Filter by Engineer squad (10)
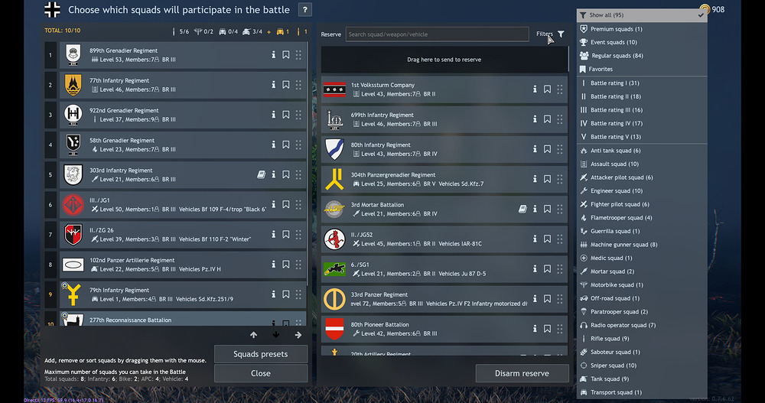This screenshot has width=765, height=403. [642, 190]
